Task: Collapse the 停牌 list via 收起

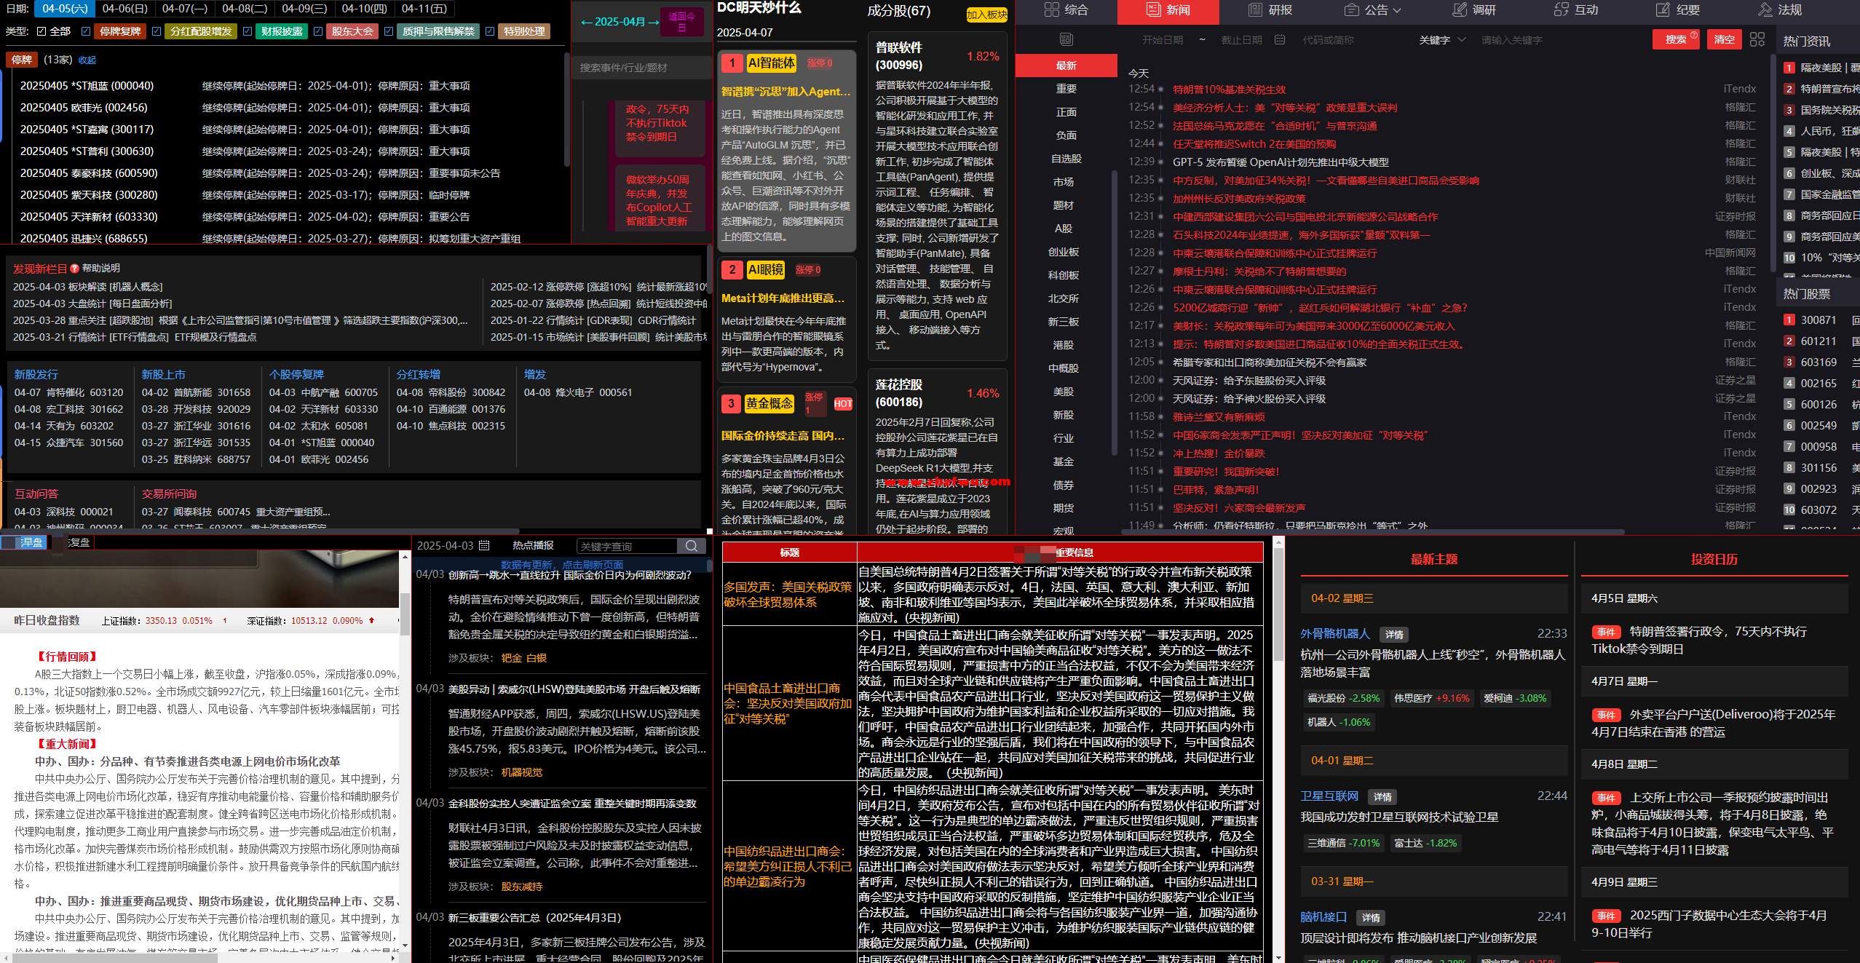Action: 87,60
